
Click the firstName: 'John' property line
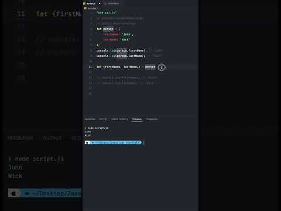pos(118,35)
